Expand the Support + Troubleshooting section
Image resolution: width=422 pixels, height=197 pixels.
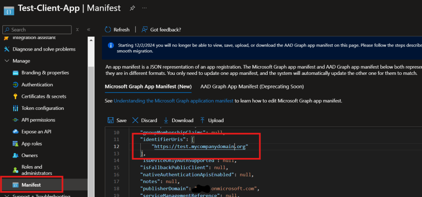[7, 195]
